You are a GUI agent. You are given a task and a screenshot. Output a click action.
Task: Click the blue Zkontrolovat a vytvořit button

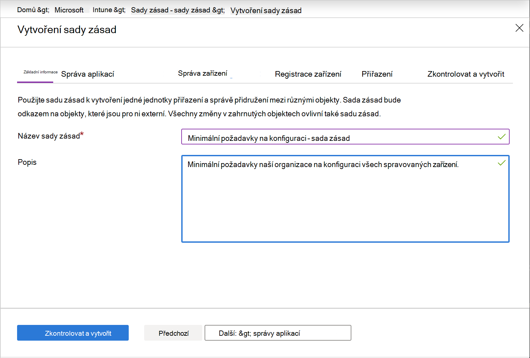(x=73, y=333)
